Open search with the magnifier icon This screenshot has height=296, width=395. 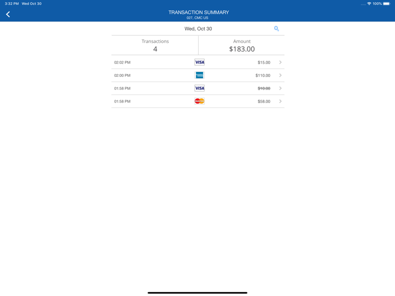pos(276,29)
